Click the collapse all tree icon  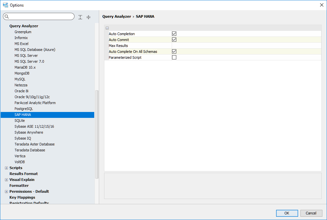88,17
